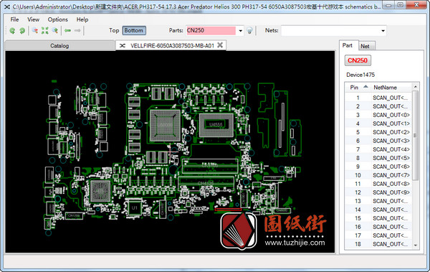The width and height of the screenshot is (430, 272).
Task: Sort pins using the Pin column header
Action: pos(358,88)
